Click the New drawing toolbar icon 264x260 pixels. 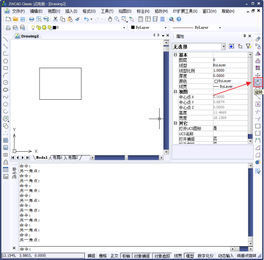[8, 19]
